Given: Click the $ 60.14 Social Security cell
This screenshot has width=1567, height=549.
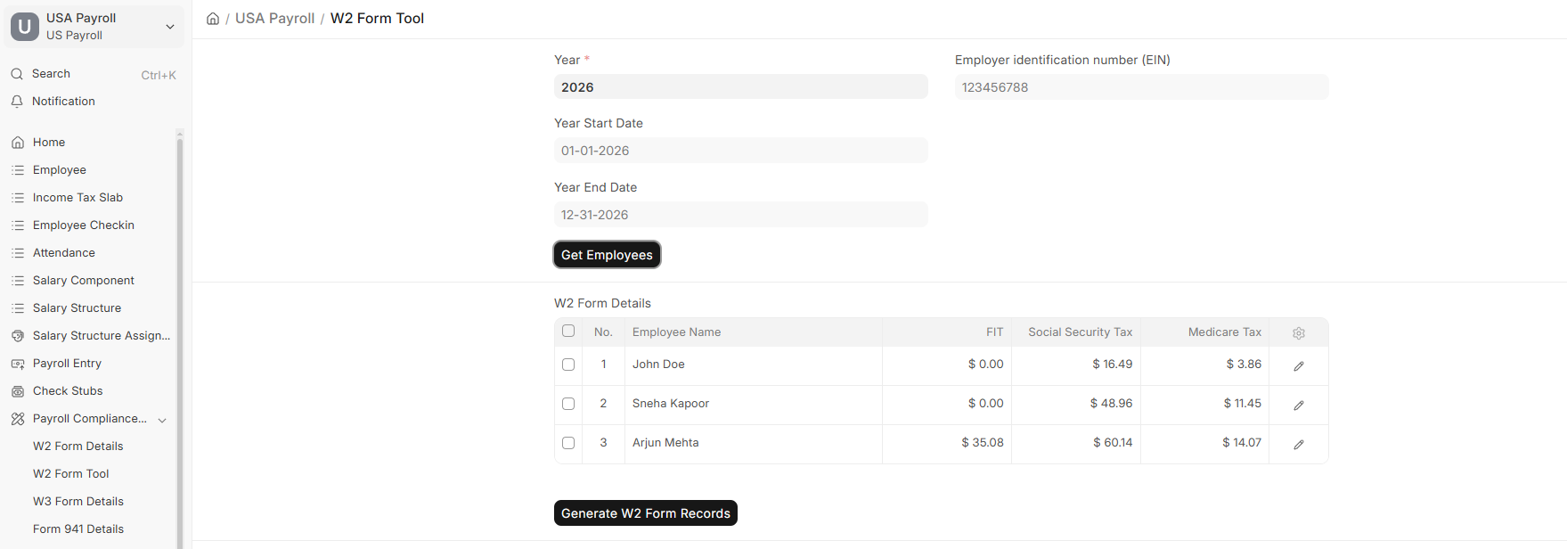Looking at the screenshot, I should pos(1076,443).
